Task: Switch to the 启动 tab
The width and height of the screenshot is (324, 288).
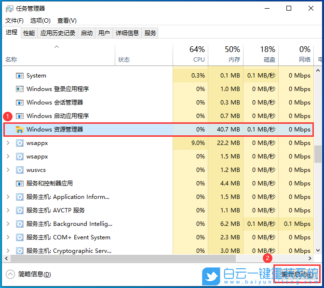Action: click(87, 33)
